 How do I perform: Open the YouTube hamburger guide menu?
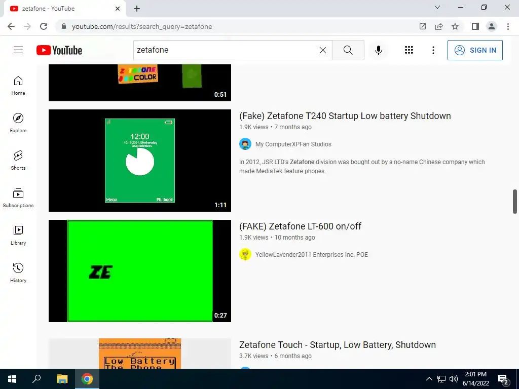click(x=18, y=50)
